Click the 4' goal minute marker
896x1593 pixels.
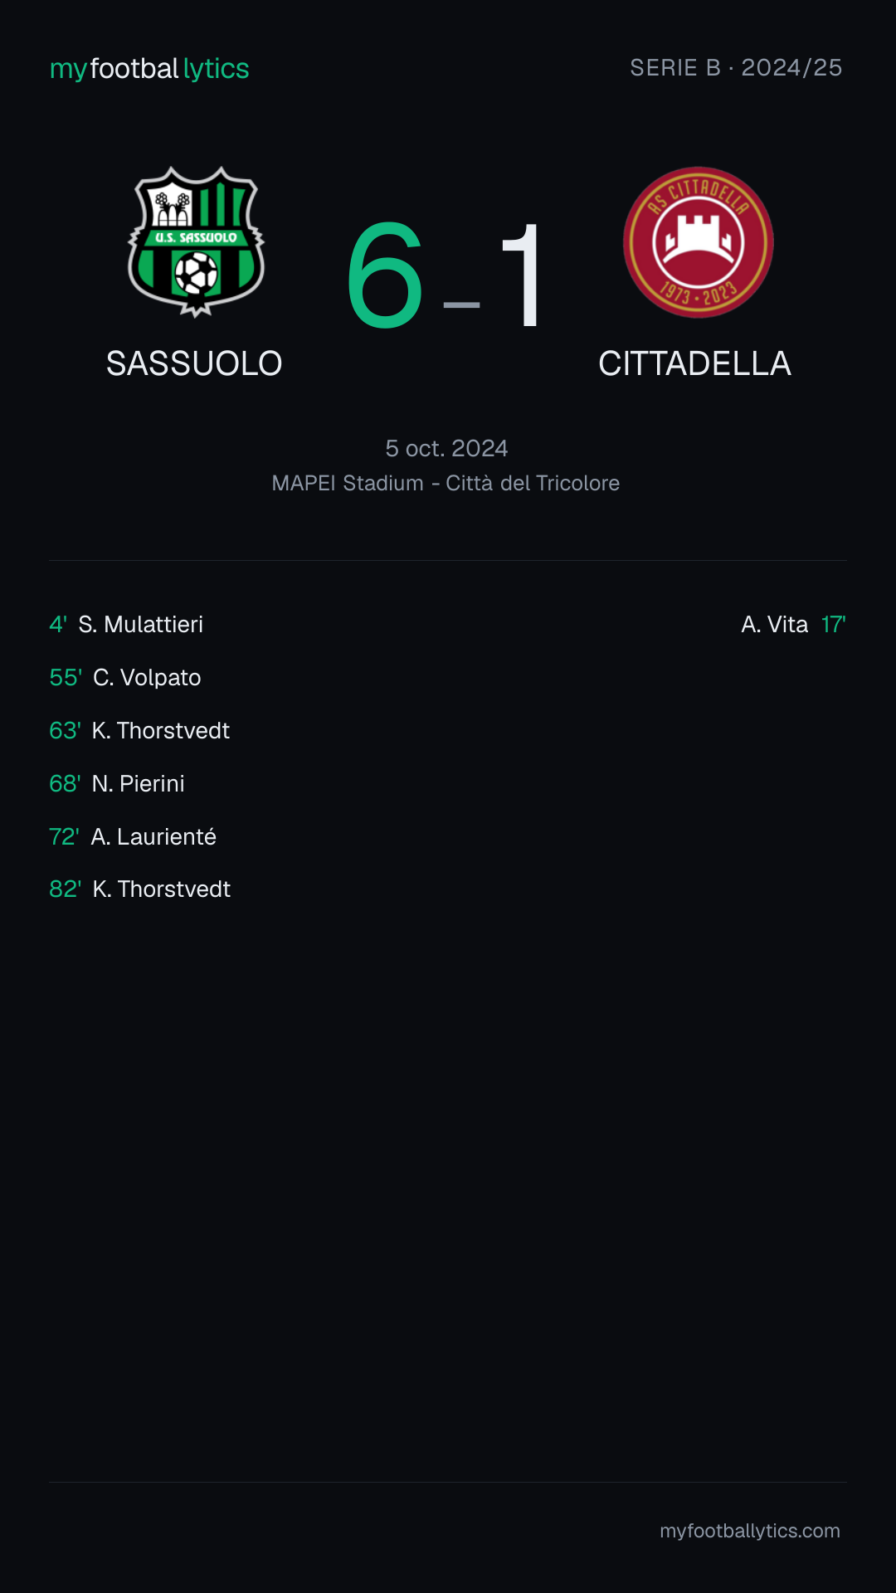(x=58, y=624)
